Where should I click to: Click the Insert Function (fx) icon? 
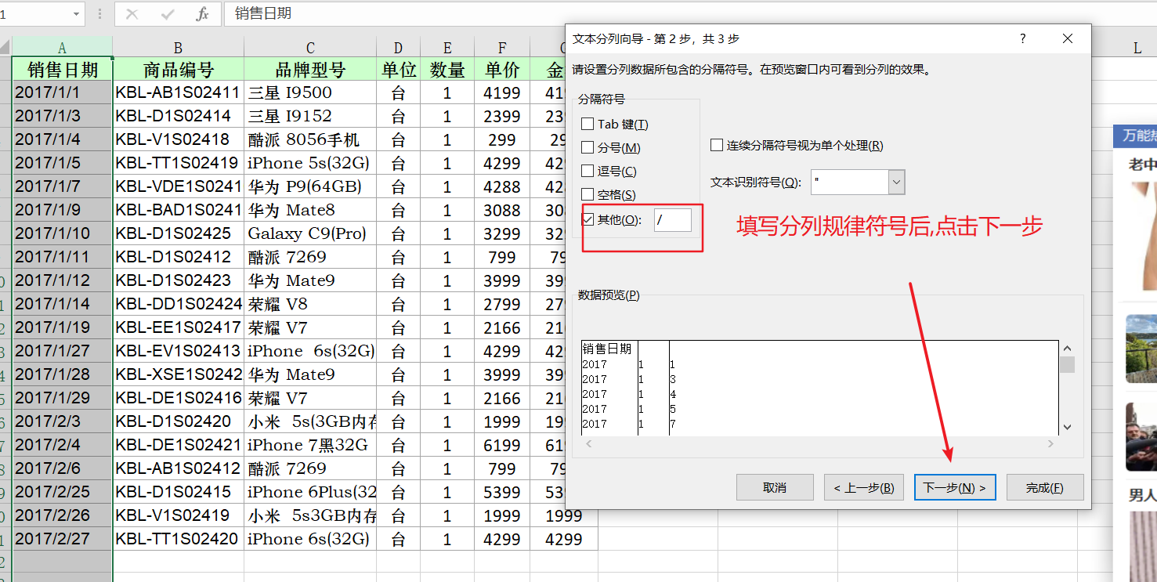pos(203,13)
